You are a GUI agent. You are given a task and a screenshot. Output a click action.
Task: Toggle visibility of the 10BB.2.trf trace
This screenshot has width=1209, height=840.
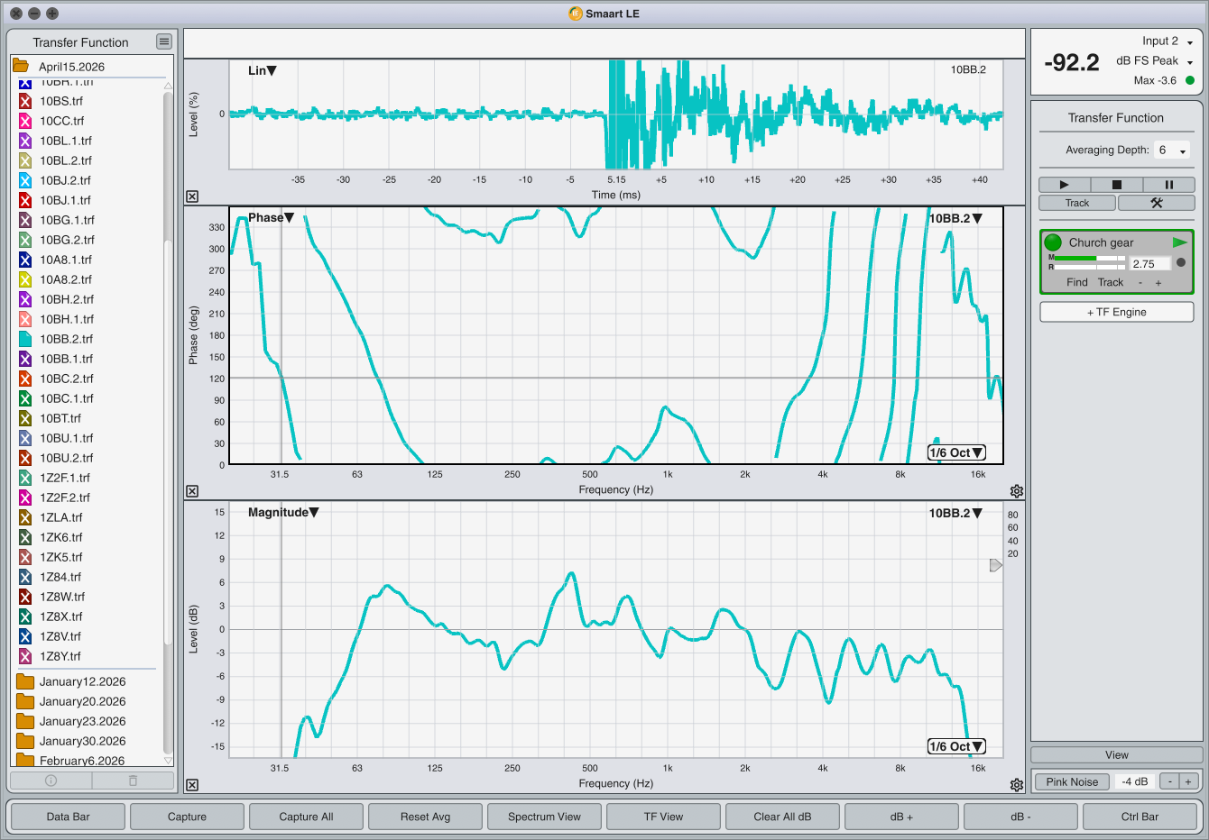click(25, 339)
